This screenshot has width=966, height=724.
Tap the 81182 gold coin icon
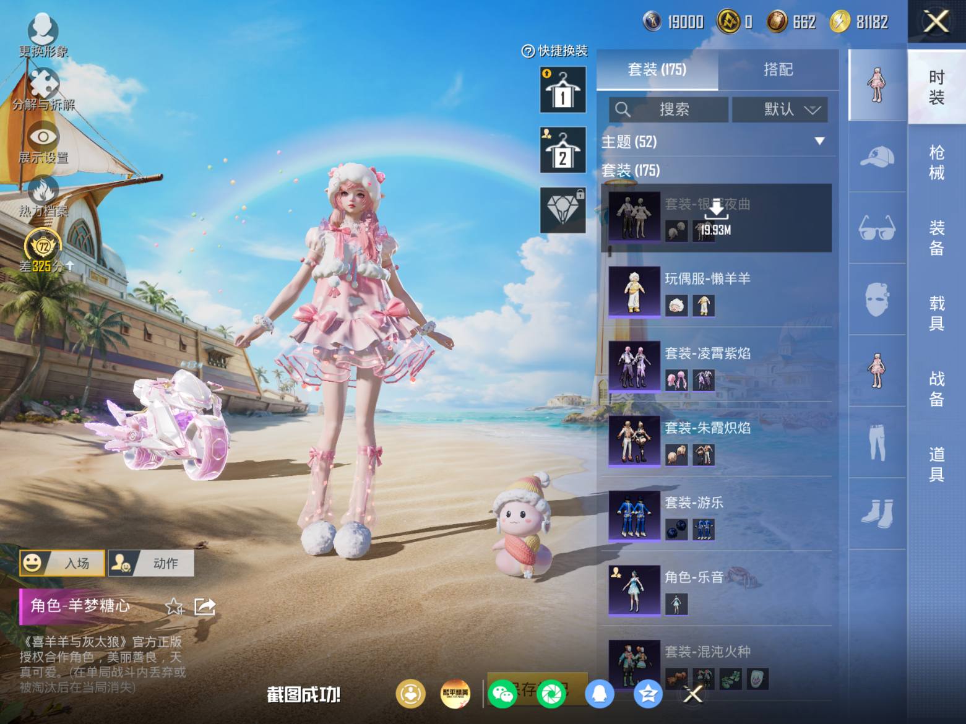(840, 22)
